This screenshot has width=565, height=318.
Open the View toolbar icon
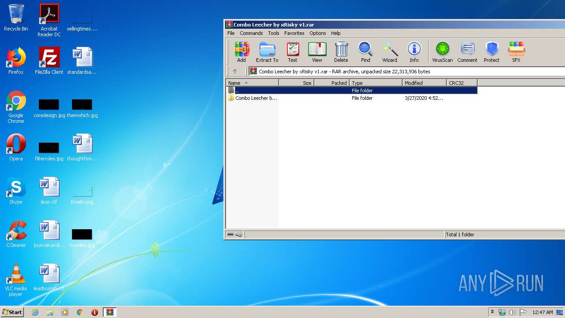click(317, 52)
